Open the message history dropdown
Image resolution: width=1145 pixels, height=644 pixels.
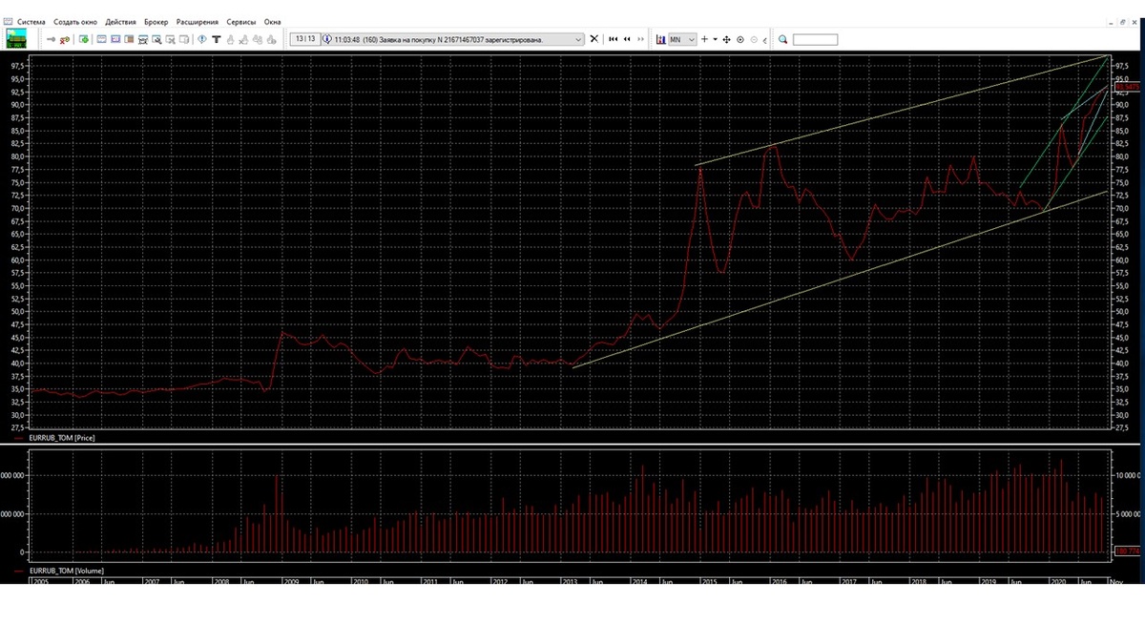(577, 39)
